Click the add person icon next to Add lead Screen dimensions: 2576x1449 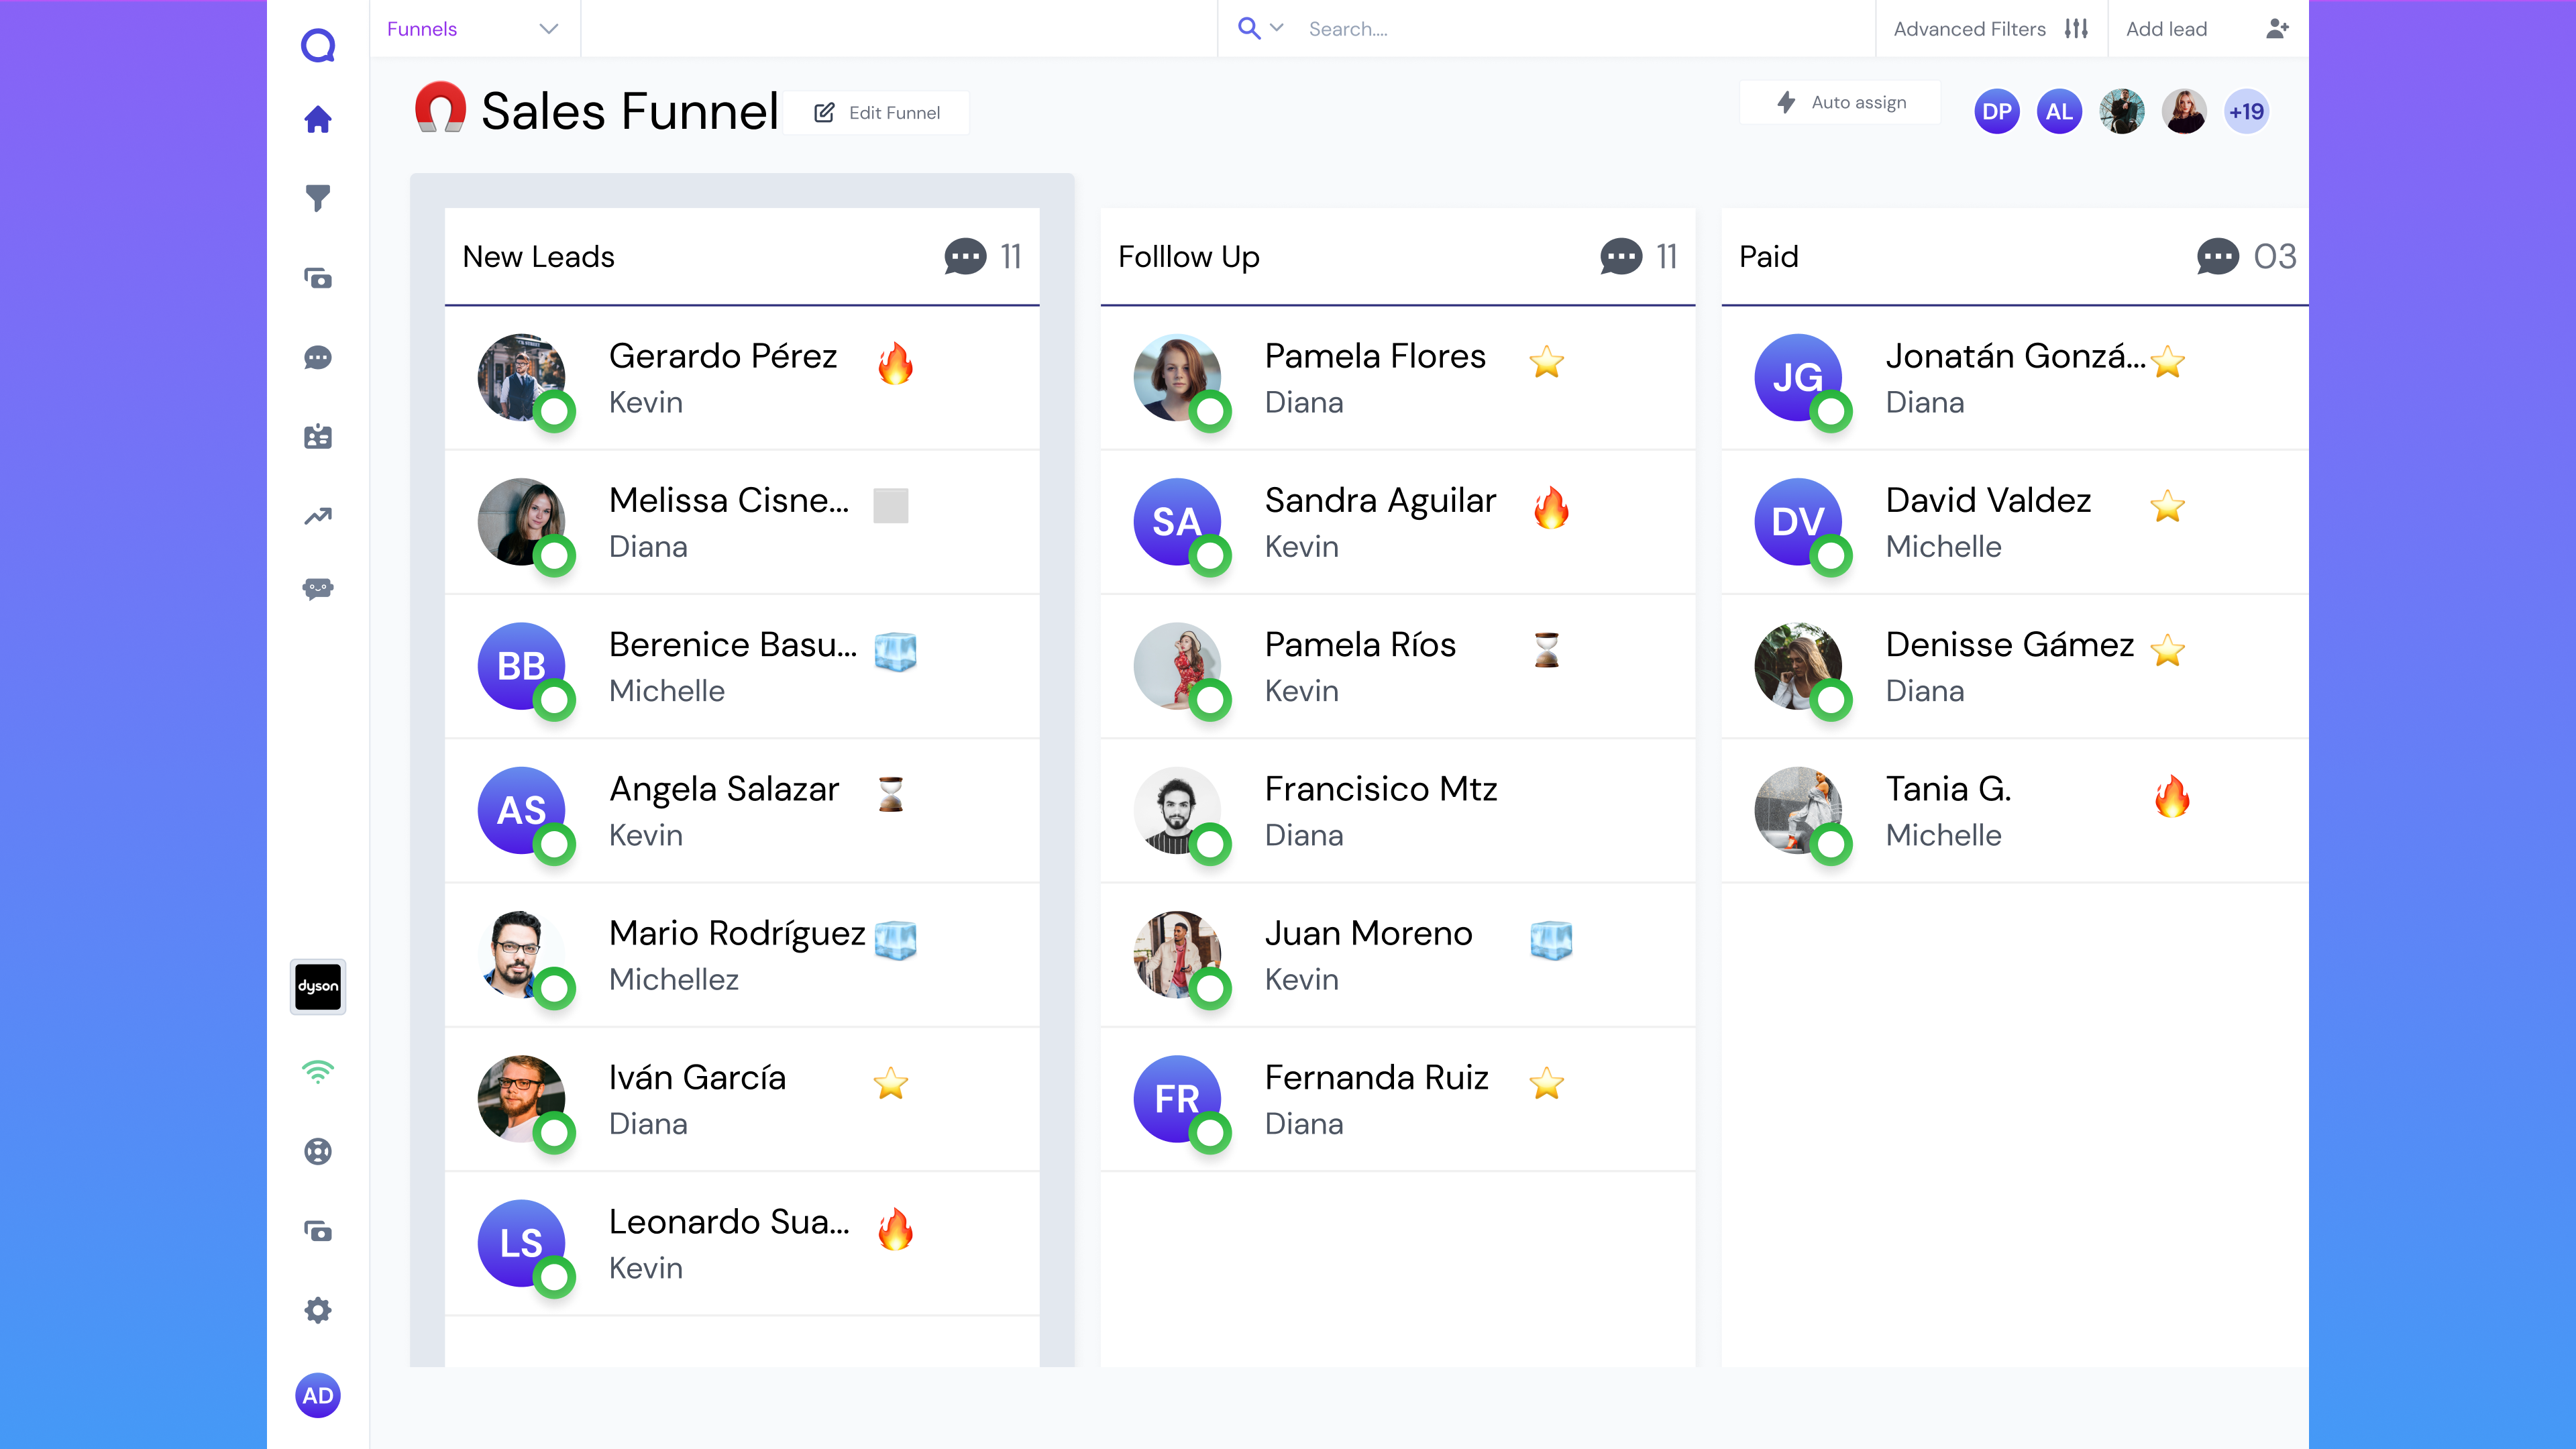(2277, 29)
